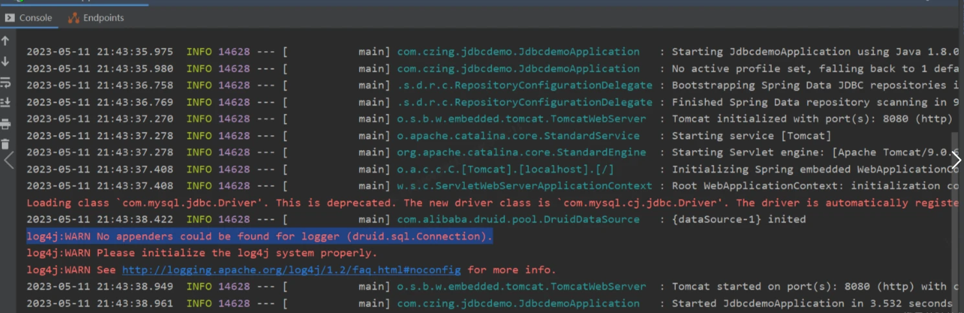Click the up arrow for previous stack trace
964x313 pixels.
click(6, 41)
